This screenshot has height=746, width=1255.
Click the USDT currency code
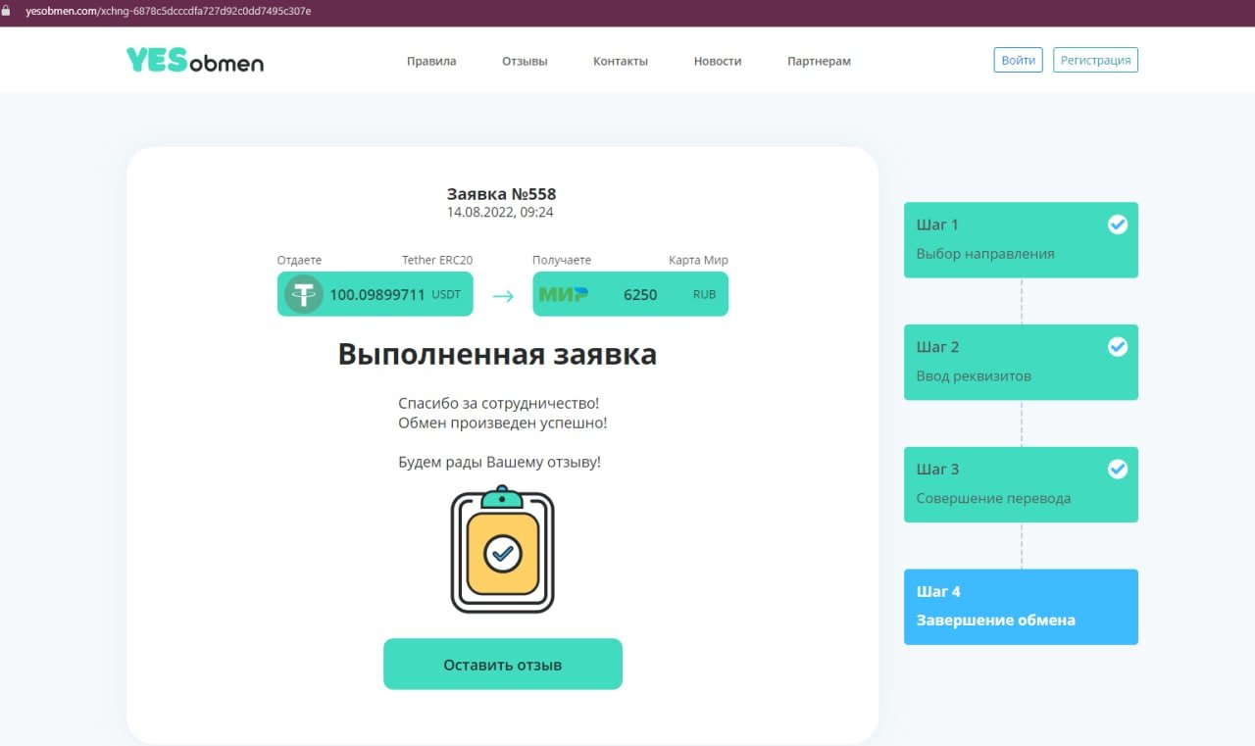click(446, 294)
